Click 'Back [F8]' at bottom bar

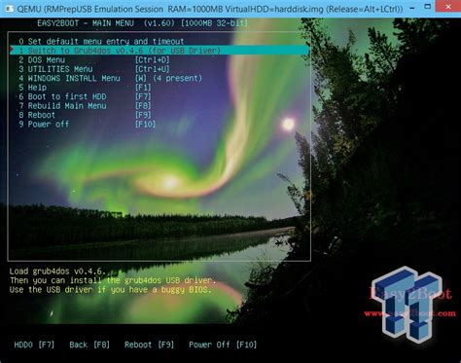pyautogui.click(x=89, y=345)
